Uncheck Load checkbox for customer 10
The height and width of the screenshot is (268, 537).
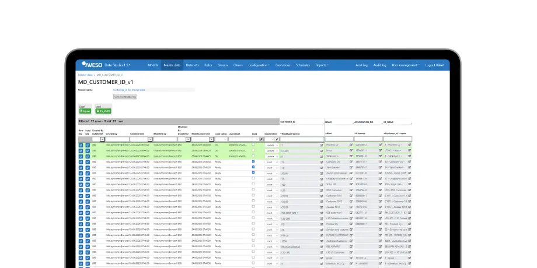253,161
